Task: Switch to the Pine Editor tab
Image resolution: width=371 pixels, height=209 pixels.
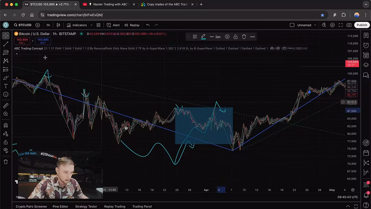Action: point(60,207)
